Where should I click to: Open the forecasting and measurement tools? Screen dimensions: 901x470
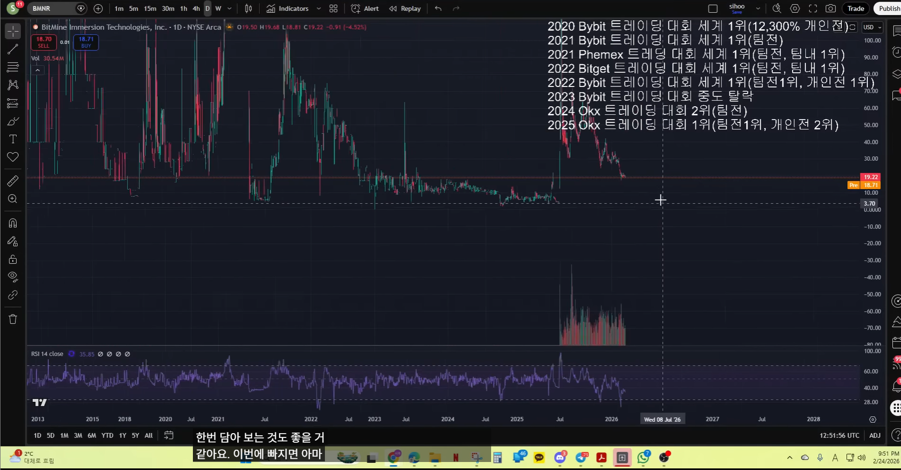point(13,103)
